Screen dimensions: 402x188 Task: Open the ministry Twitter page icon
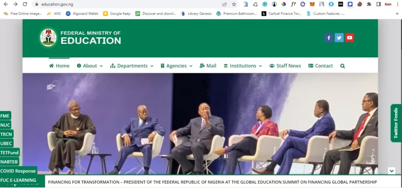point(339,38)
